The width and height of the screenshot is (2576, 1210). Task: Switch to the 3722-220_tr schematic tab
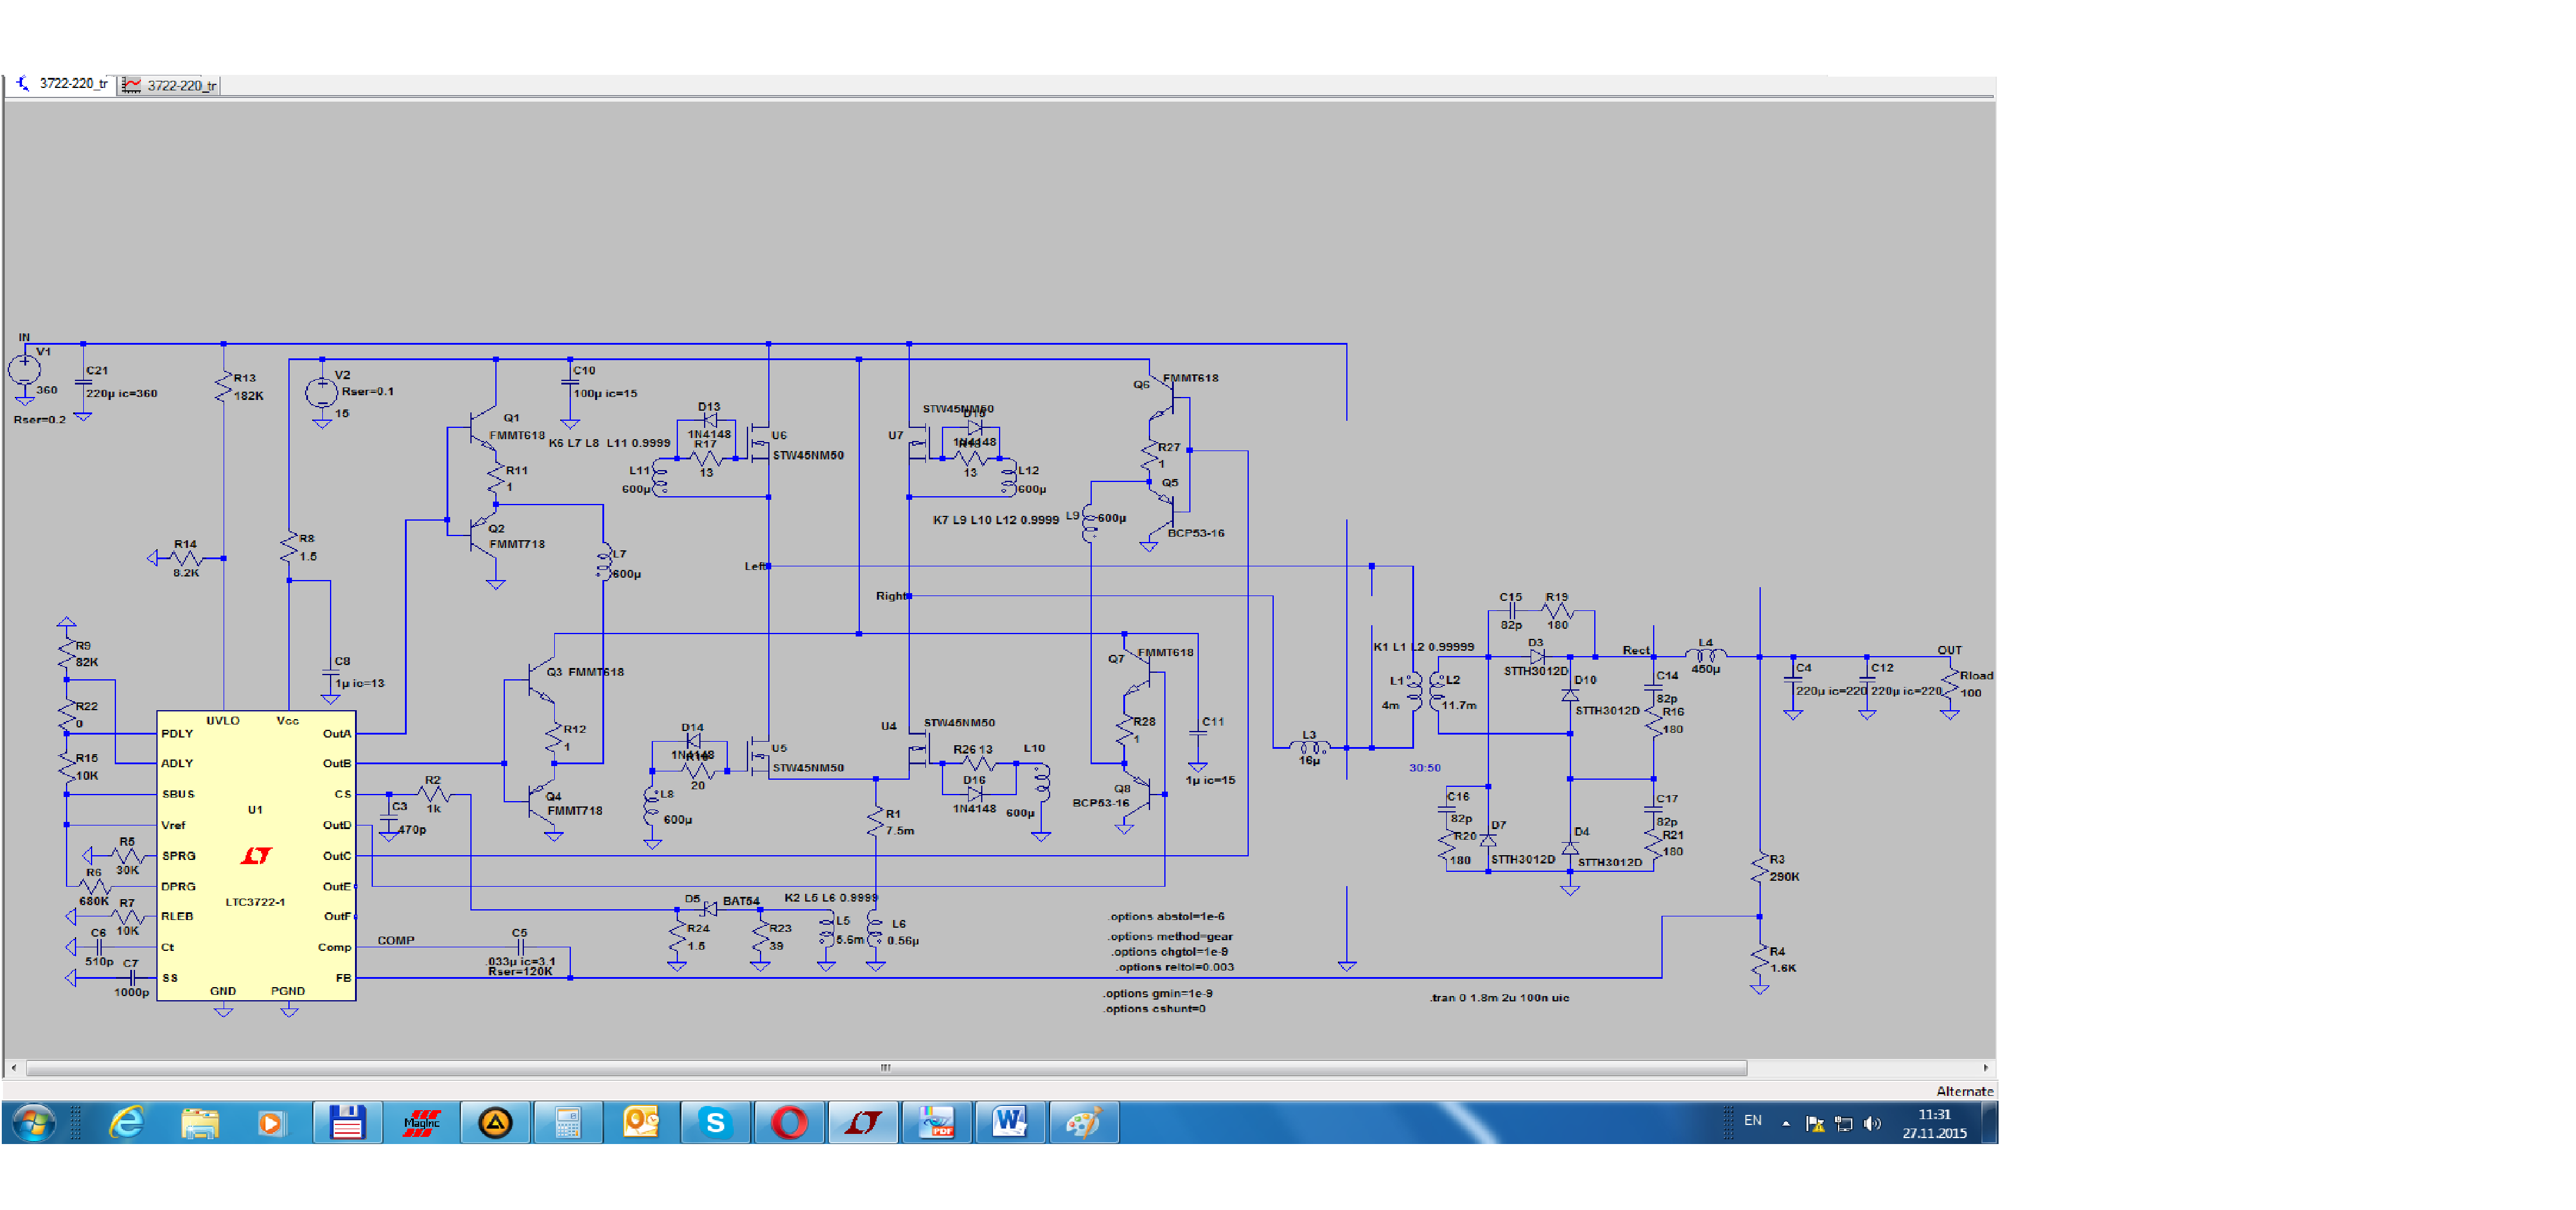(x=64, y=84)
